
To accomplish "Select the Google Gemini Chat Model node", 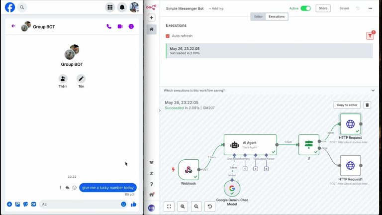I will 232,189.
